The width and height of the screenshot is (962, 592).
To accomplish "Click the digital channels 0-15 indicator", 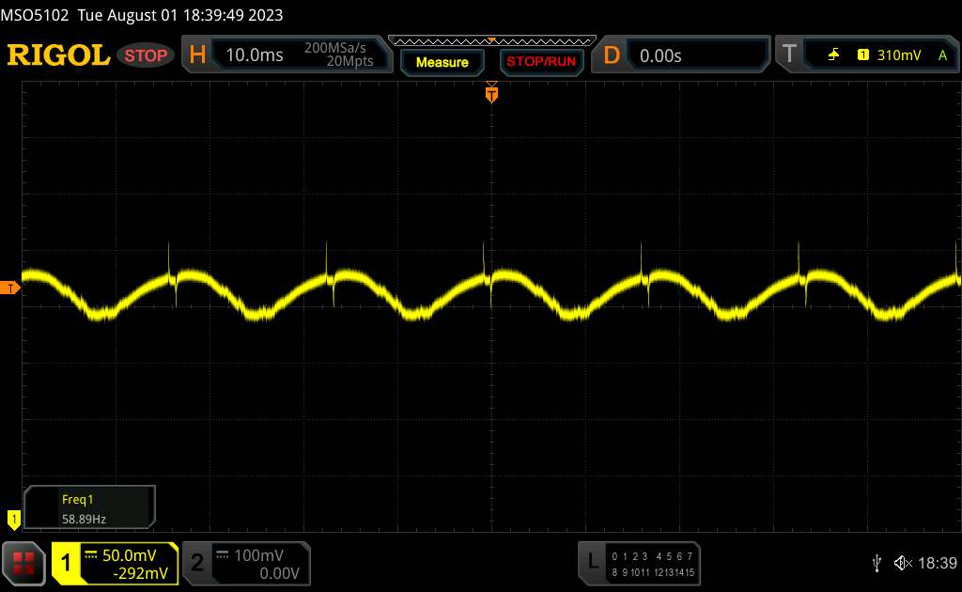I will pyautogui.click(x=653, y=565).
